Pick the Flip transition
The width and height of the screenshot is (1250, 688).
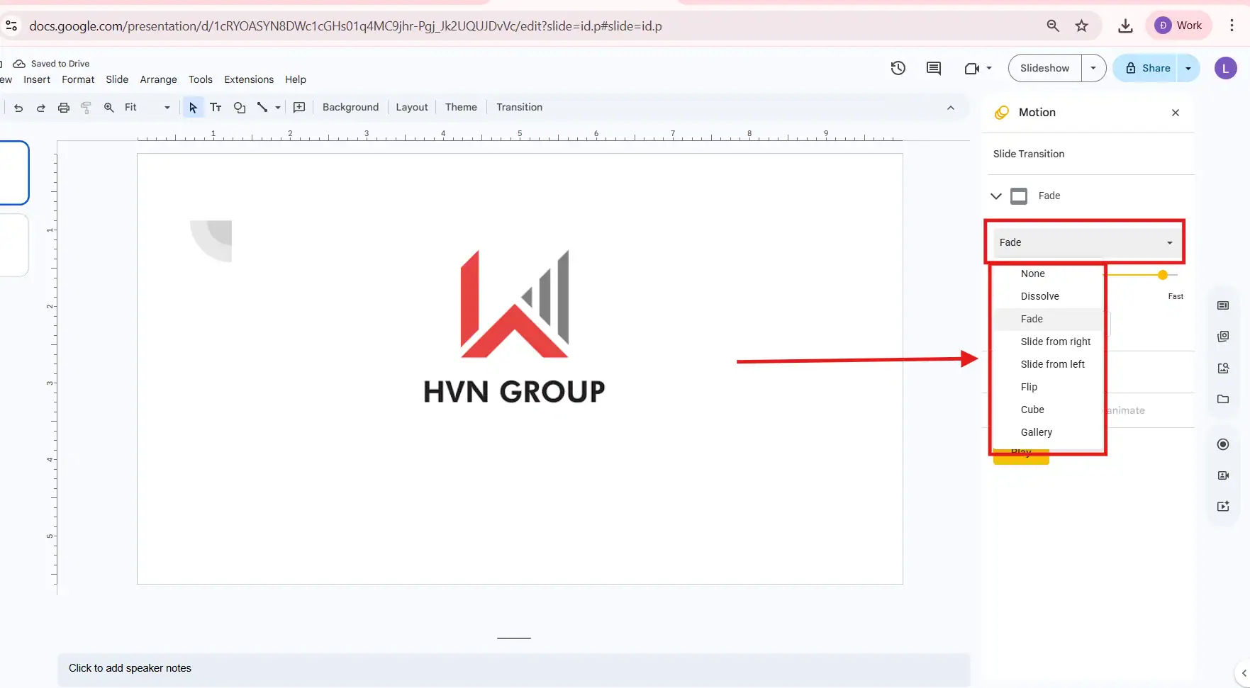click(1048, 387)
